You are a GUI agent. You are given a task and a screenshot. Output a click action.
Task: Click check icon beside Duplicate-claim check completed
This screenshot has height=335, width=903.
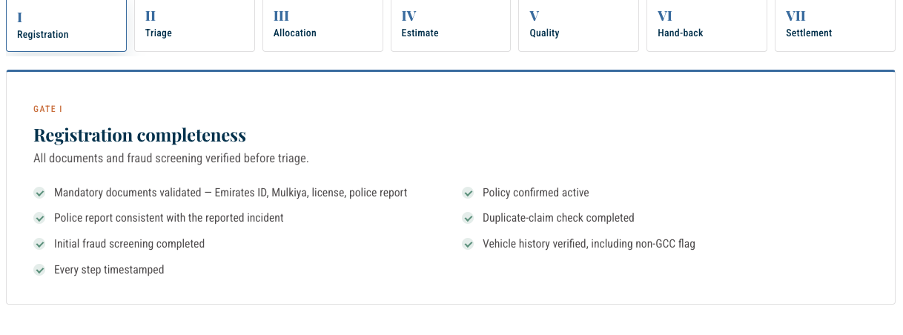468,218
